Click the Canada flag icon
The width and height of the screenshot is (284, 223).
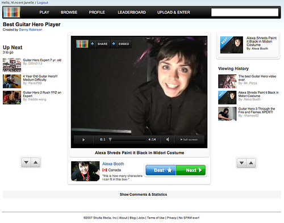pos(105,170)
